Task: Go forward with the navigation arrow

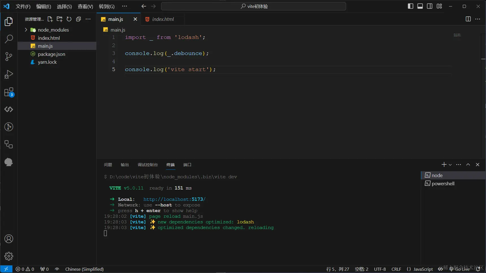Action: point(153,6)
